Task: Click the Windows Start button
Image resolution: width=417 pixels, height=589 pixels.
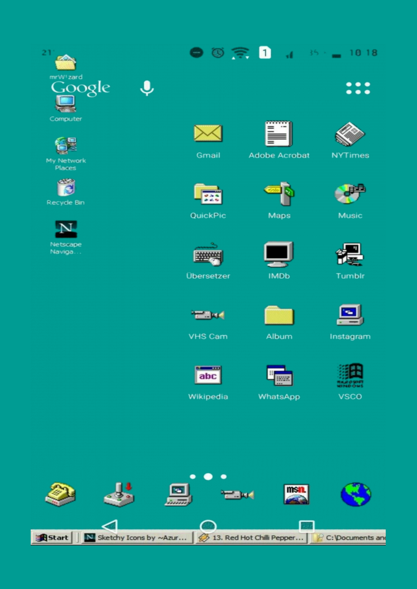Action: pos(52,538)
